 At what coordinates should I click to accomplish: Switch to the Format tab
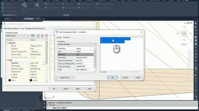(59, 38)
